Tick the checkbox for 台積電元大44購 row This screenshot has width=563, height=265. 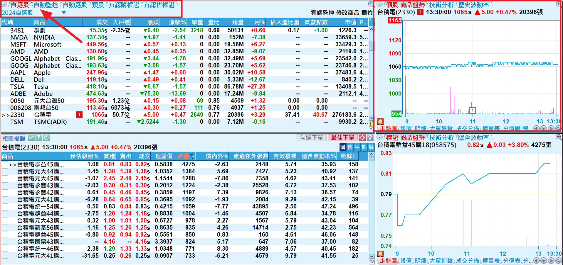5,171
